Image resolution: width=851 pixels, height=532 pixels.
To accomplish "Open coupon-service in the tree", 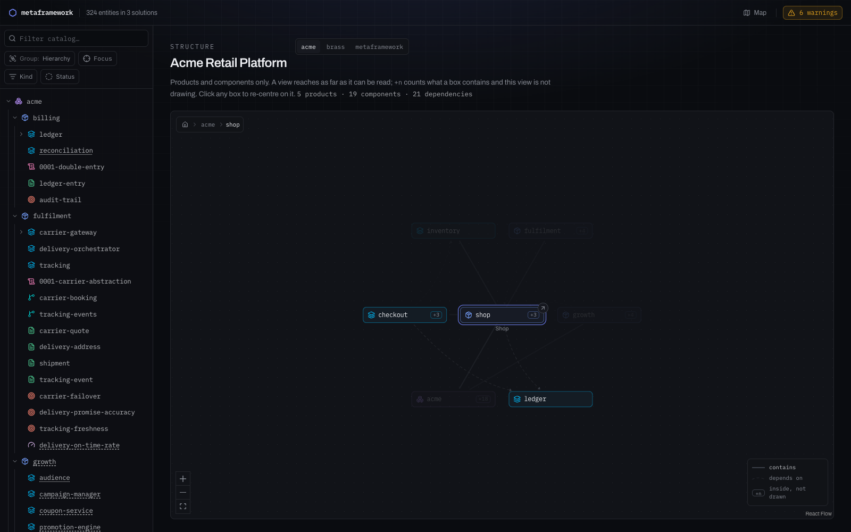I will [x=66, y=511].
